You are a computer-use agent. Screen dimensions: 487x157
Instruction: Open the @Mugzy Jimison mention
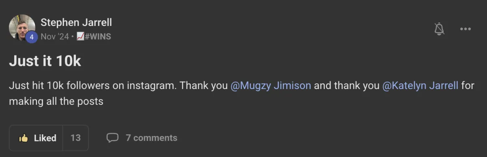pyautogui.click(x=271, y=86)
